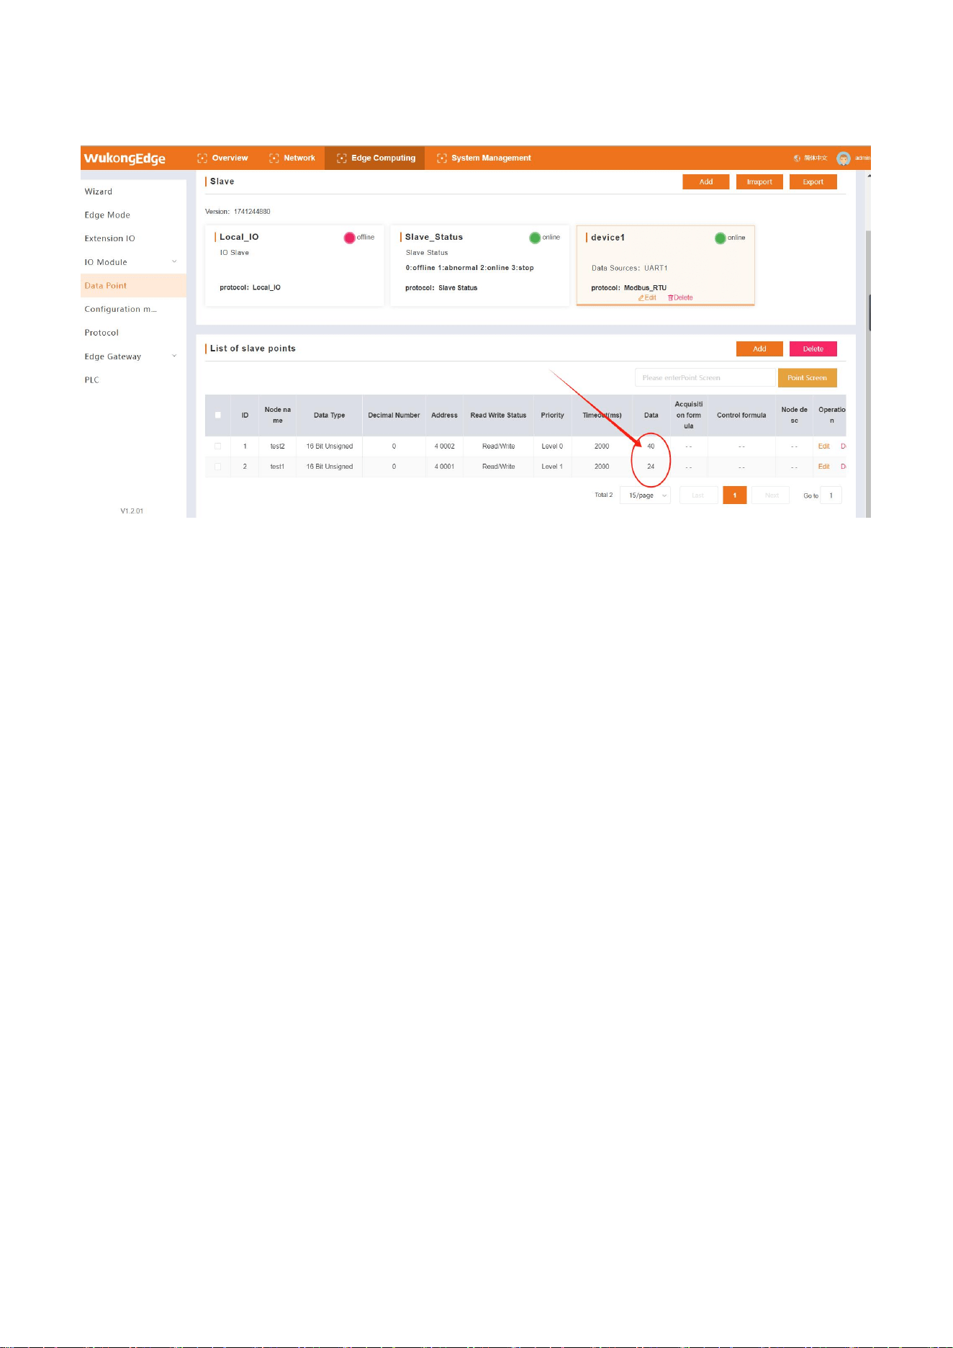Click data value 24
Viewport: 953px width, 1348px height.
tap(651, 467)
